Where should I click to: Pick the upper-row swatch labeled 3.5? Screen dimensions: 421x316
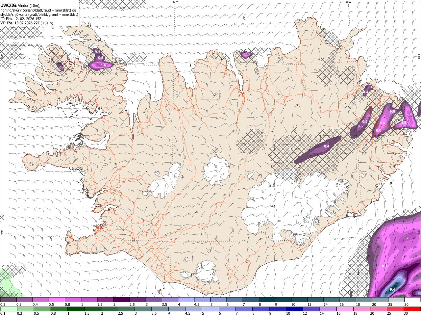tap(170, 300)
